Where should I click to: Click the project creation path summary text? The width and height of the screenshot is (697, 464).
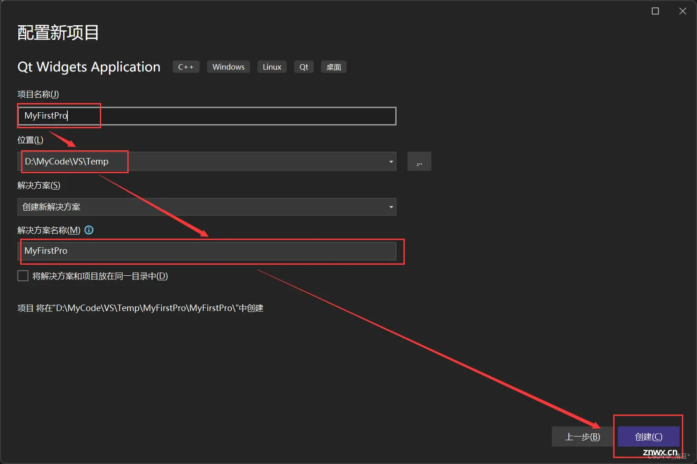[x=141, y=308]
